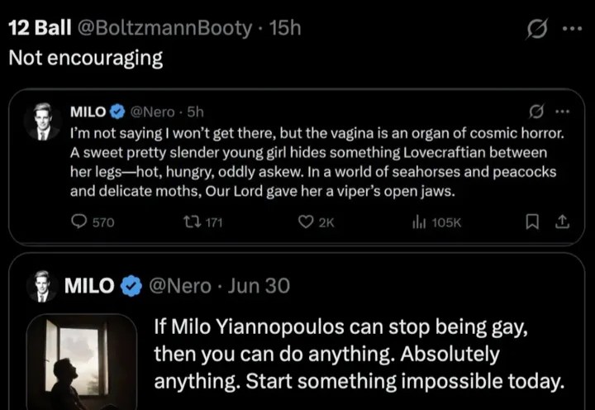Click the window silhouette image thumbnail
Screen dimensions: 595x410
[x=82, y=362]
